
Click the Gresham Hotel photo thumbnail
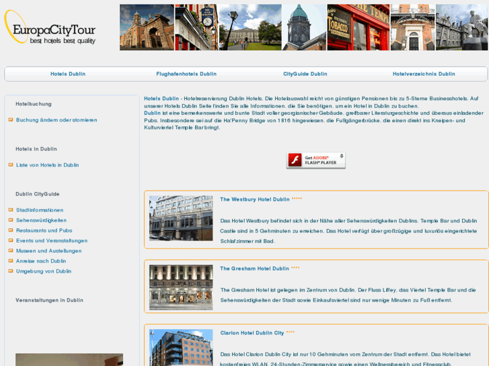coord(181,287)
